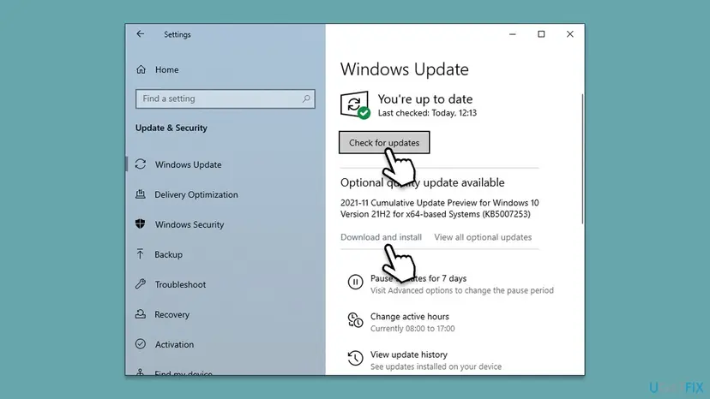Click the Windows Security shield icon
This screenshot has width=710, height=399.
[x=141, y=224]
